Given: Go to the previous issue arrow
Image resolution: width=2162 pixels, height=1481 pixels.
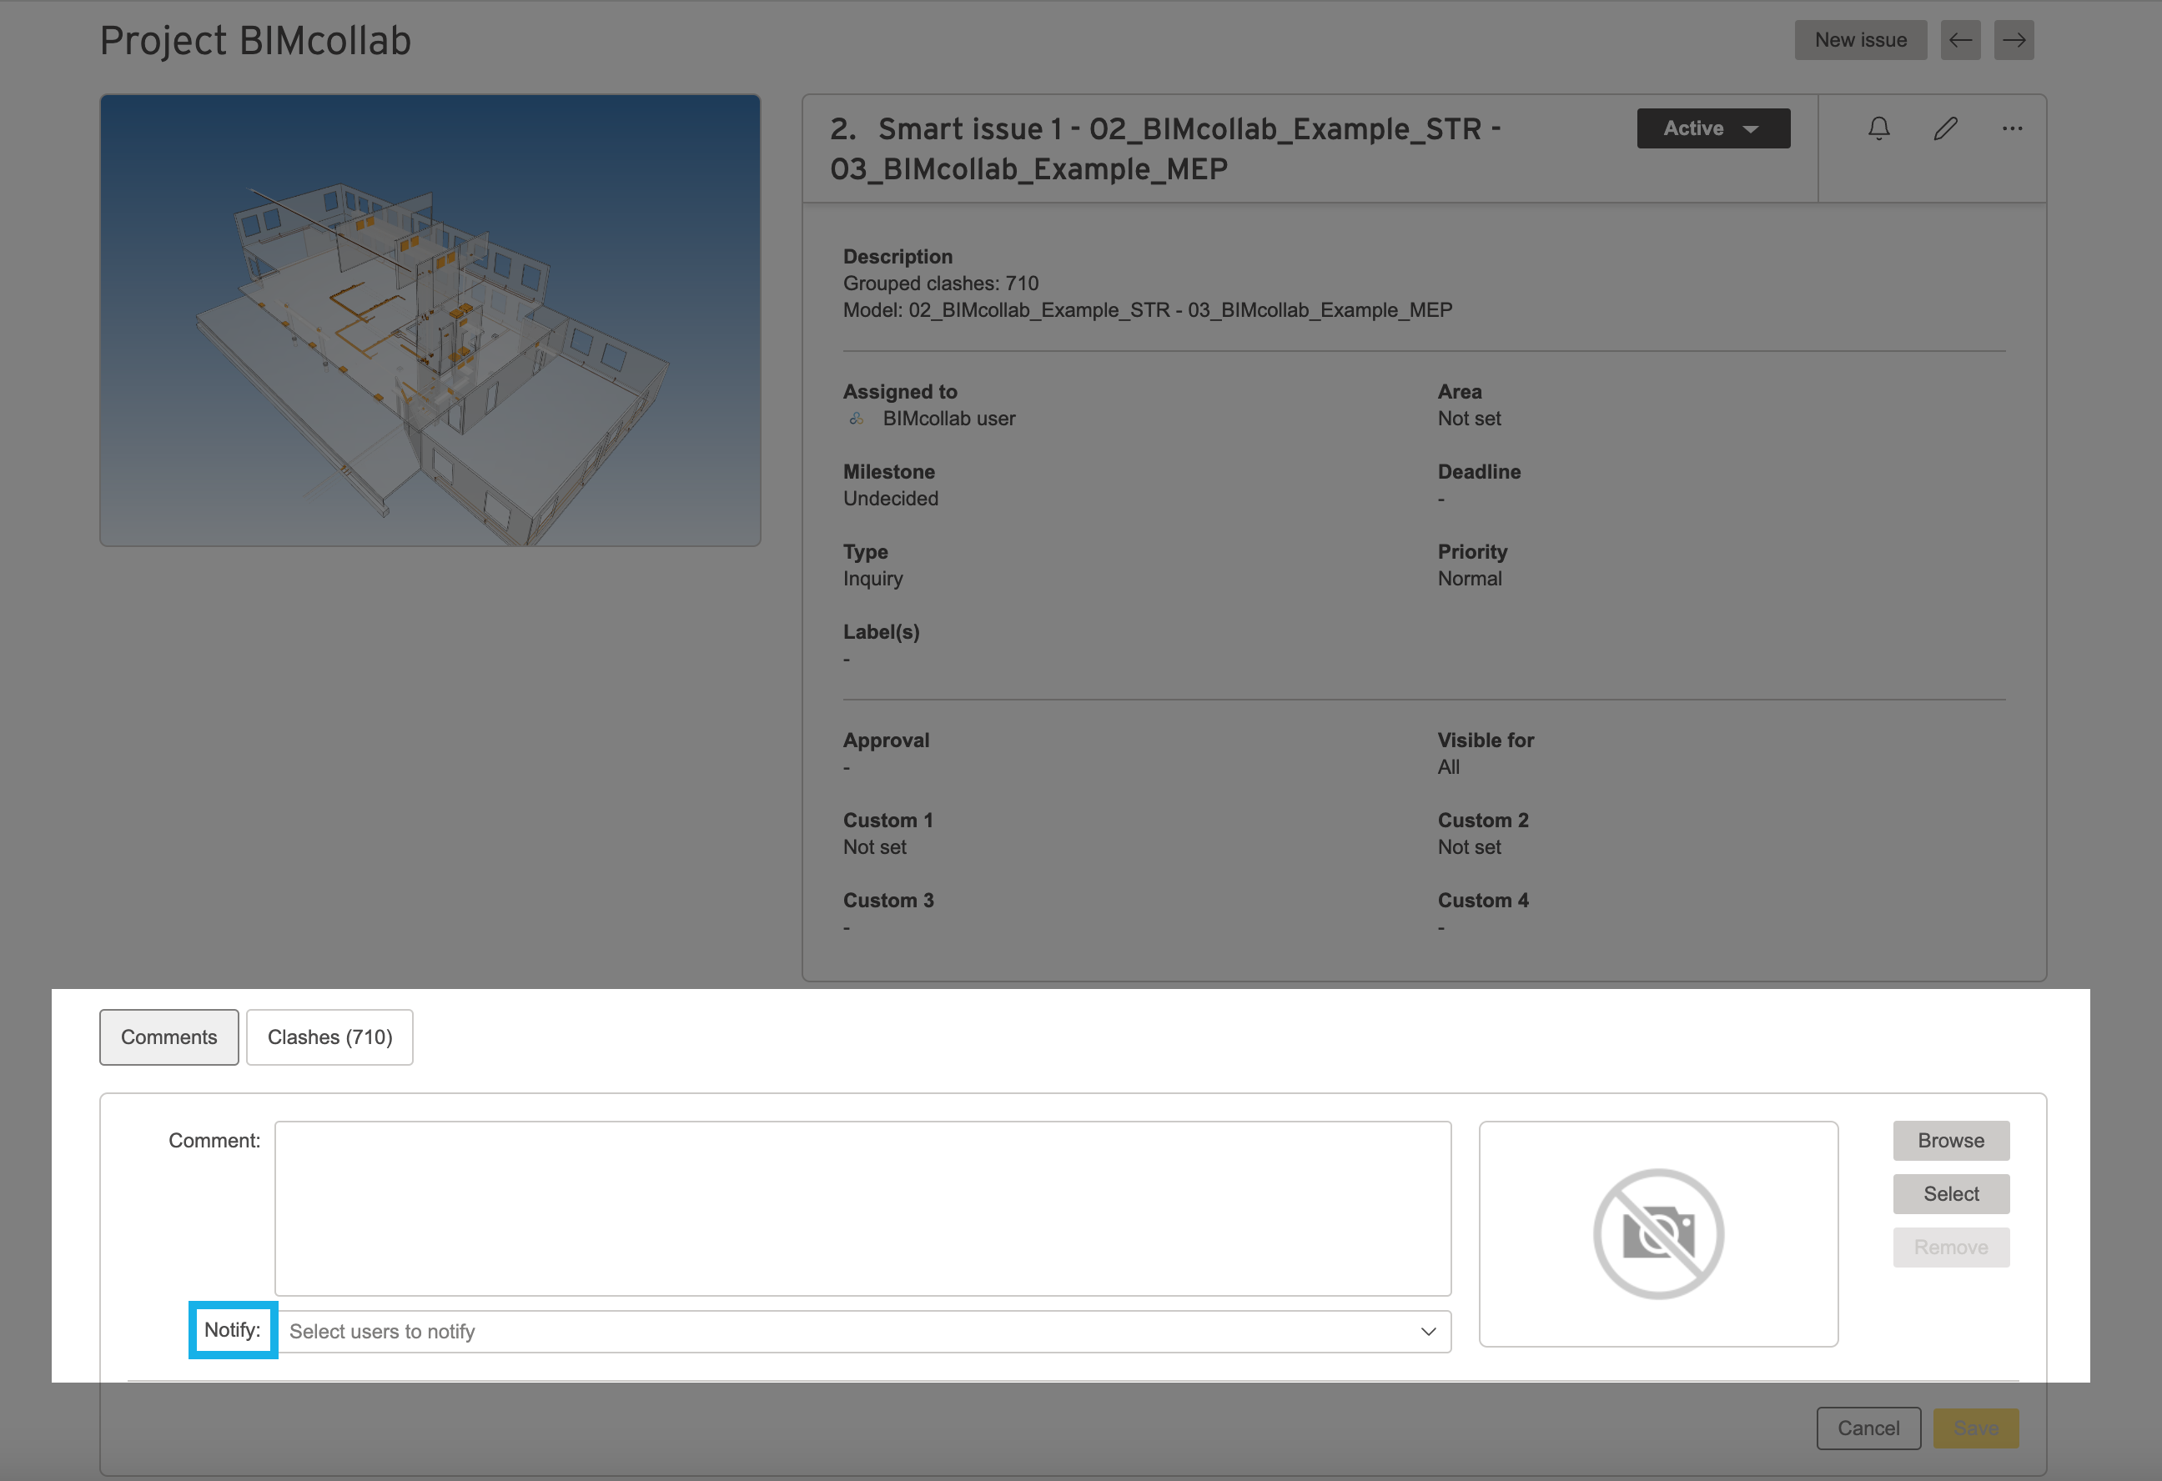Looking at the screenshot, I should click(x=1960, y=40).
